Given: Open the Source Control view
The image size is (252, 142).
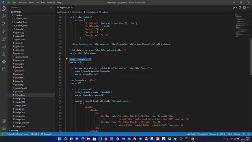Looking at the screenshot, I should (4, 24).
